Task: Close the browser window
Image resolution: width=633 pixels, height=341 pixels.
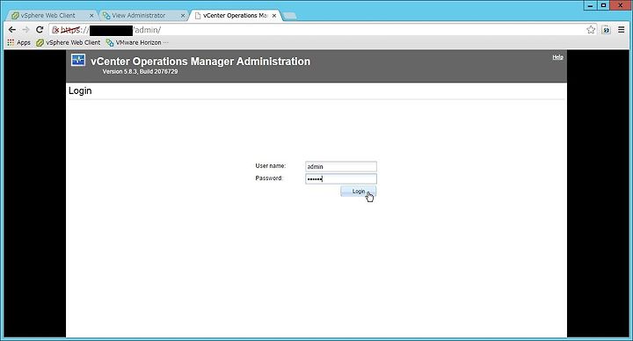Action: pos(621,5)
